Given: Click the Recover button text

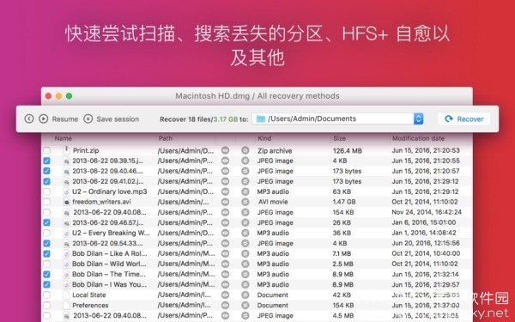Looking at the screenshot, I should tap(470, 119).
